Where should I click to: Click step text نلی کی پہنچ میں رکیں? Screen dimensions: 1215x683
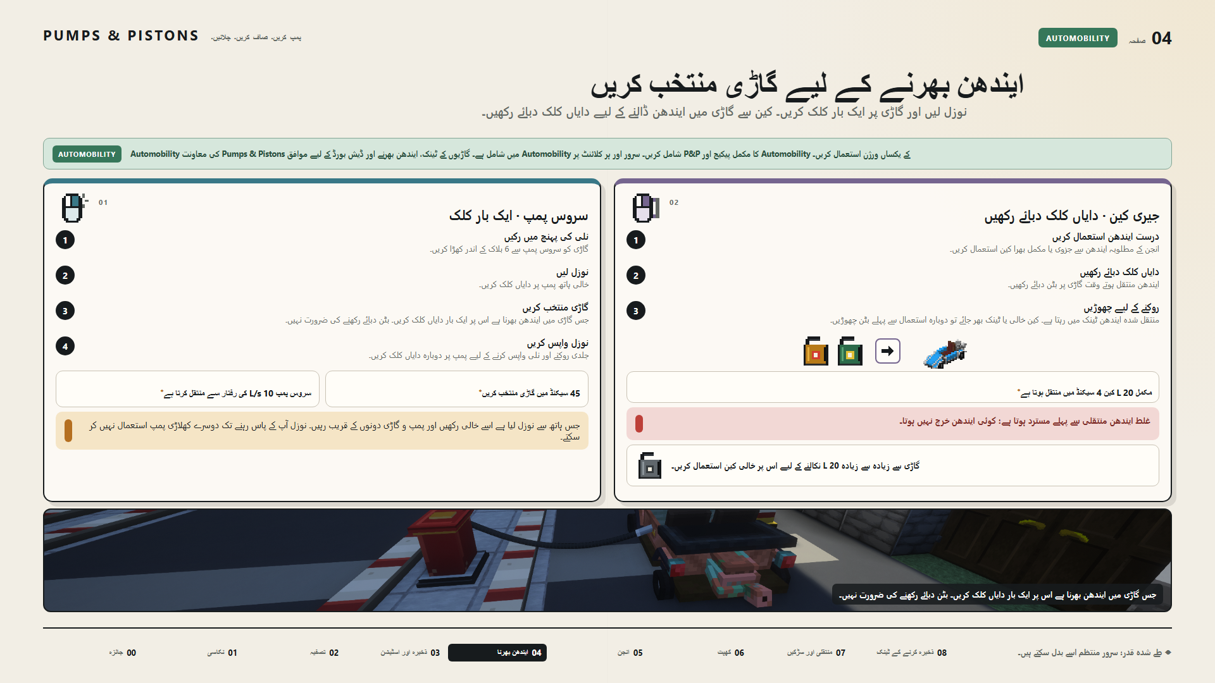pos(546,237)
